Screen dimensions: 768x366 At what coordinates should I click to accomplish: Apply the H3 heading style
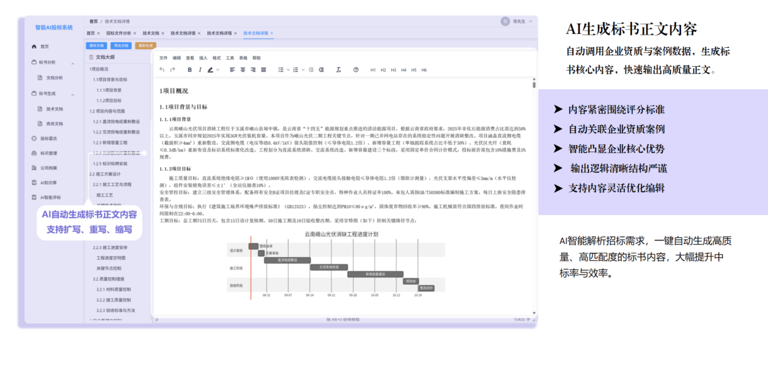393,70
